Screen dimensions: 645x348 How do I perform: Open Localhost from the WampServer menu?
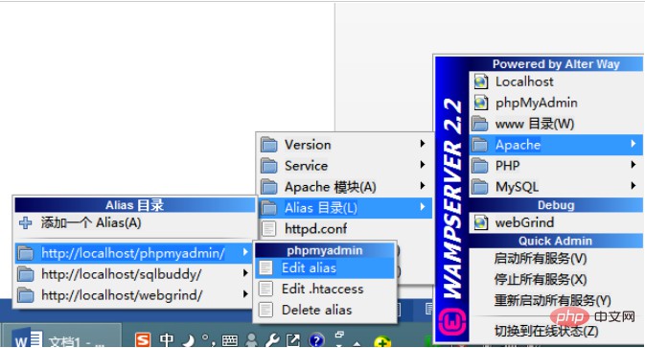pyautogui.click(x=556, y=81)
